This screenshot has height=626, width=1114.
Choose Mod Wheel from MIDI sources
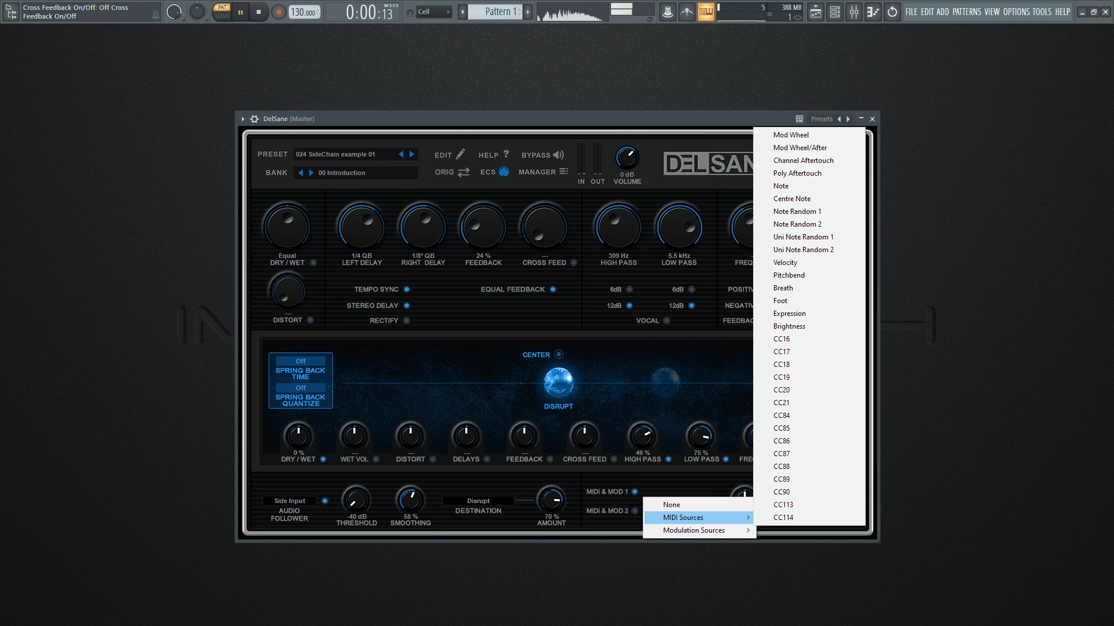[x=809, y=135]
